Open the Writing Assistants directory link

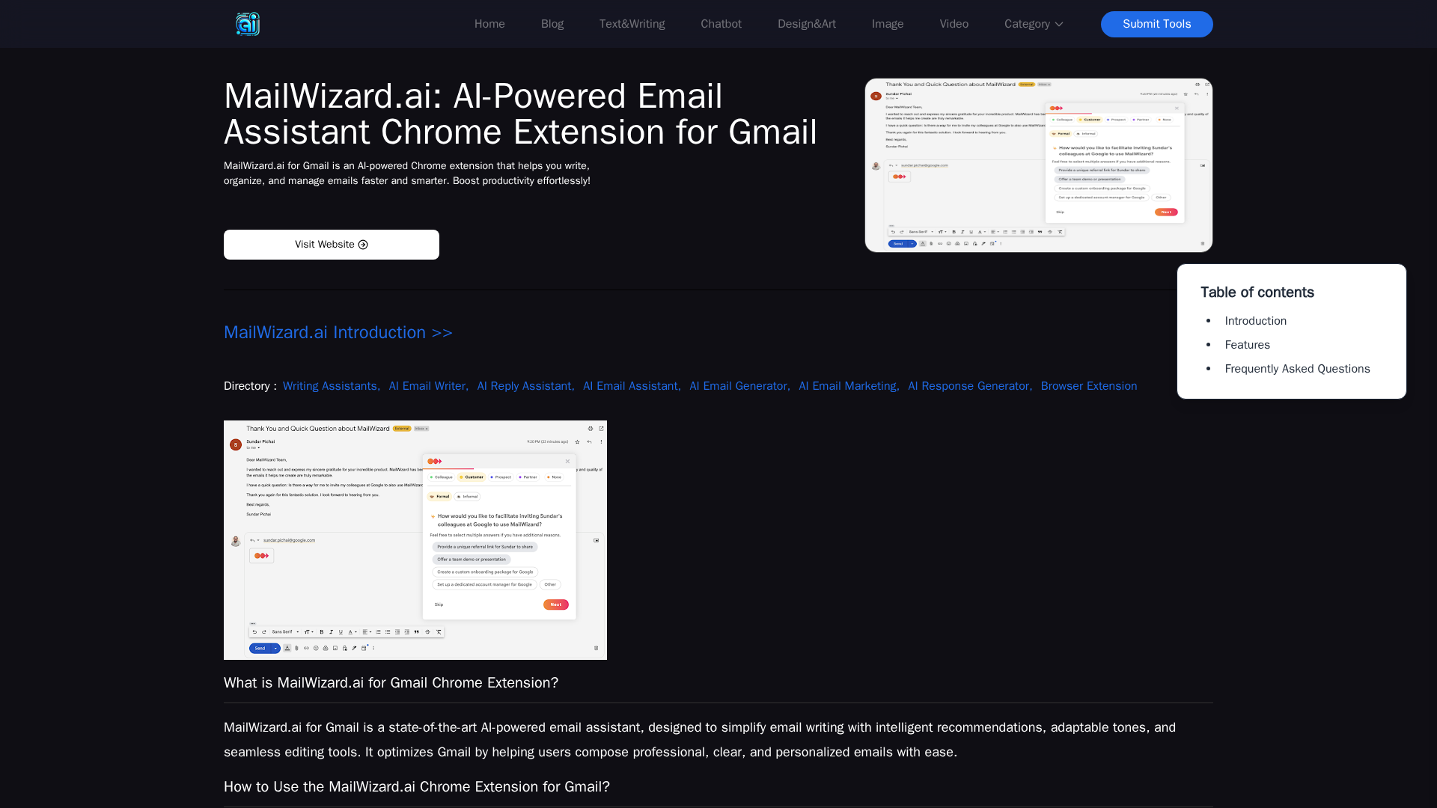click(330, 386)
